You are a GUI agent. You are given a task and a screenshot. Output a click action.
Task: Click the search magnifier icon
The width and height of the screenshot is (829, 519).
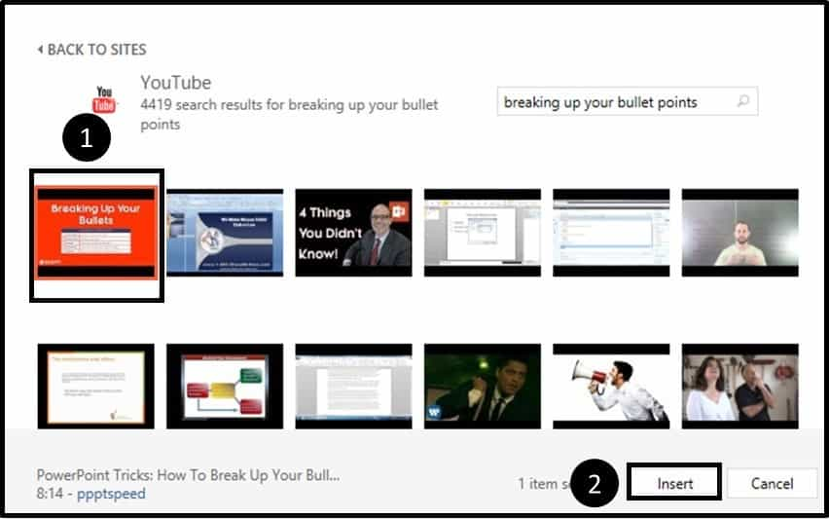pyautogui.click(x=743, y=101)
